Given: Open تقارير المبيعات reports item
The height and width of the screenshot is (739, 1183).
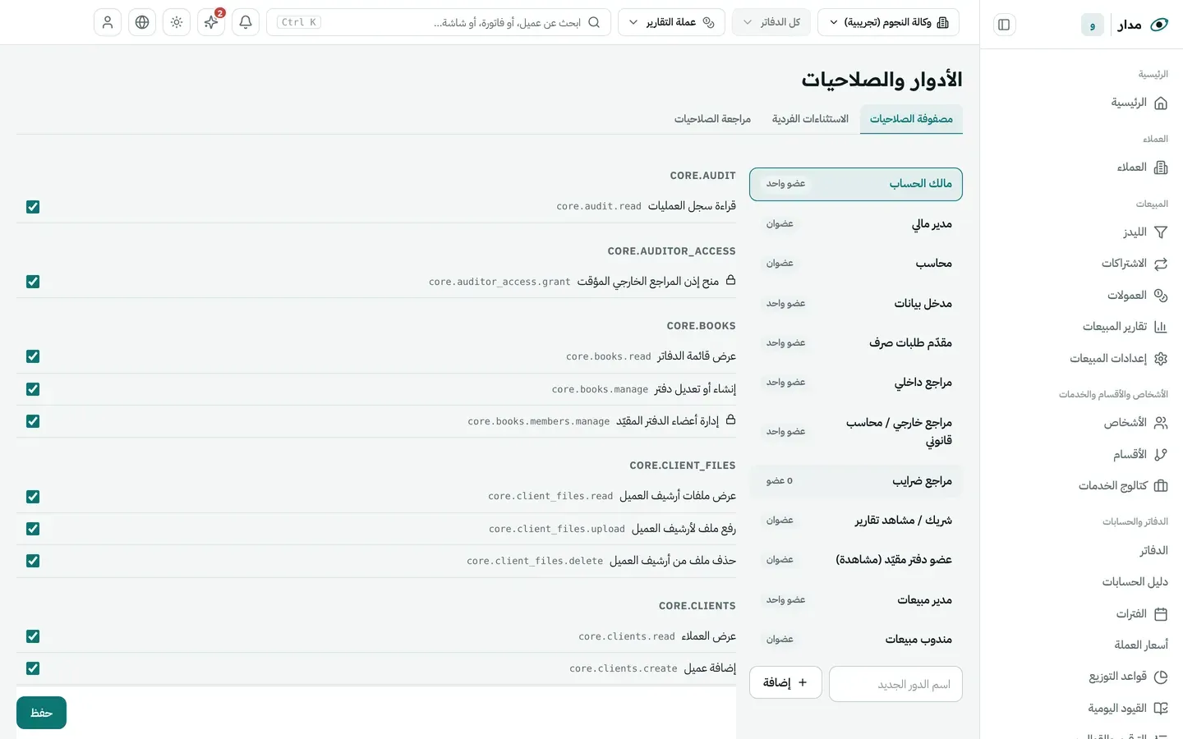Looking at the screenshot, I should [x=1125, y=327].
